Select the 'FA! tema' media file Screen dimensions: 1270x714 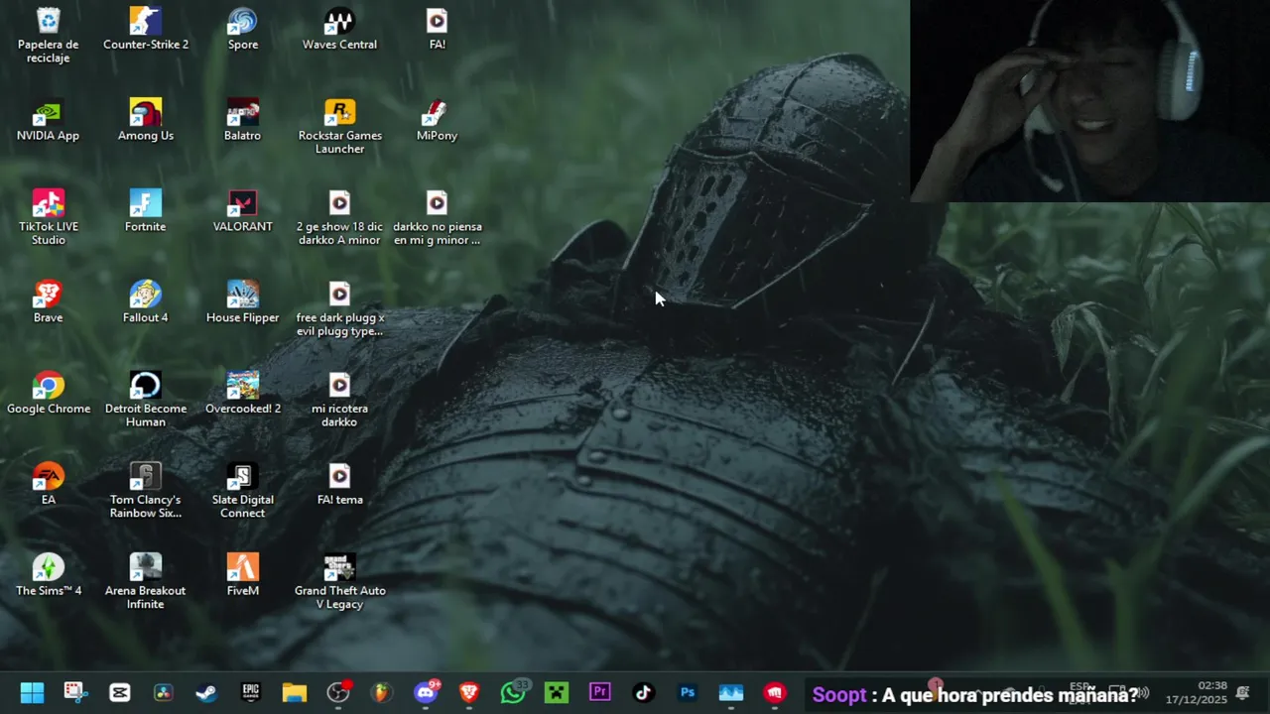coord(339,484)
